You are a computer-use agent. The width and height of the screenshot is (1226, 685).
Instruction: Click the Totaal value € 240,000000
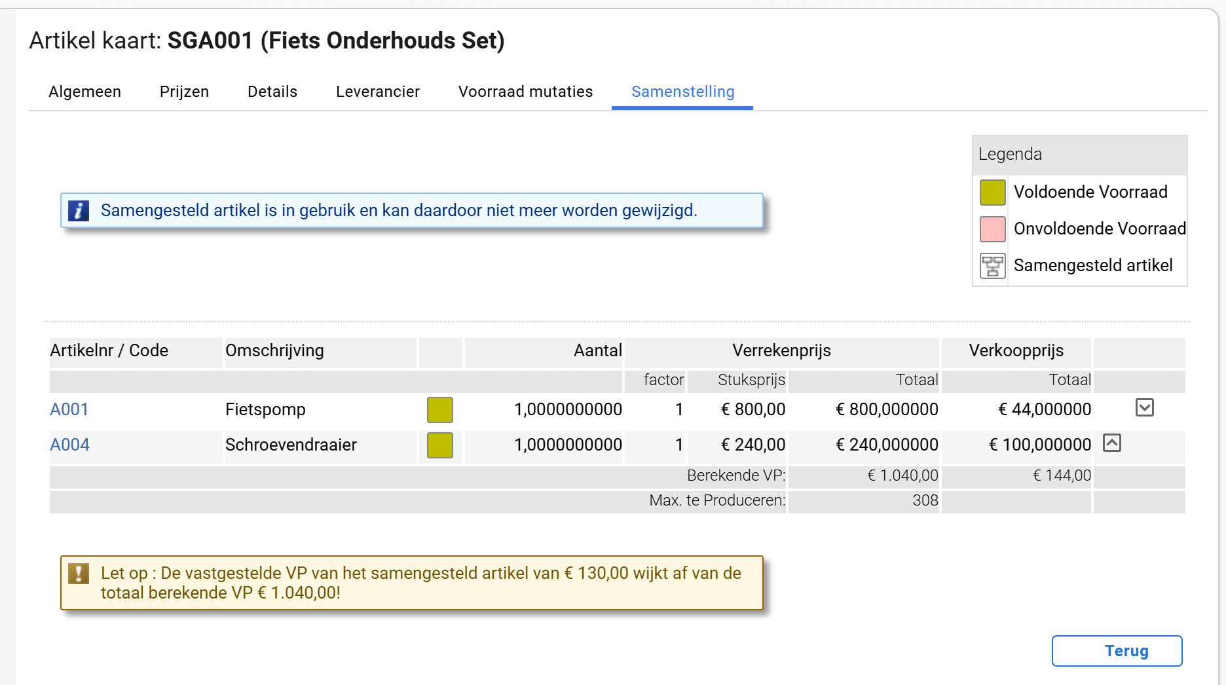point(887,445)
